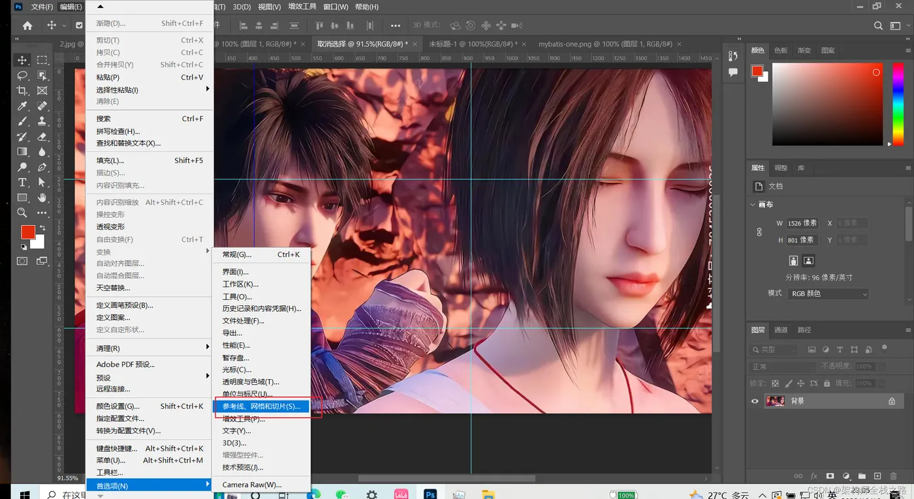Screen dimensions: 914x499
Task: Select the Hand tool
Action: point(42,198)
